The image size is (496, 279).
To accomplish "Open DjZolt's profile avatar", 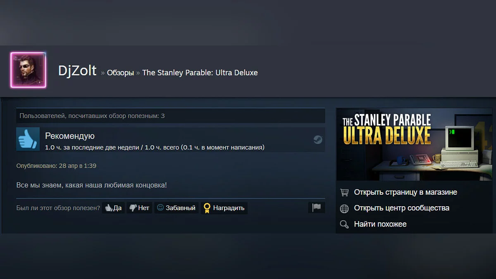I will click(28, 70).
